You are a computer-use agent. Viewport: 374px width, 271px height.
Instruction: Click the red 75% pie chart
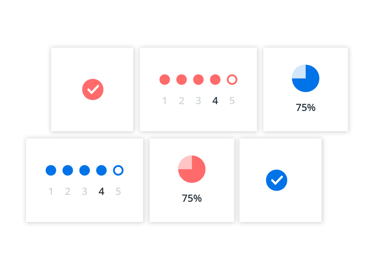192,169
